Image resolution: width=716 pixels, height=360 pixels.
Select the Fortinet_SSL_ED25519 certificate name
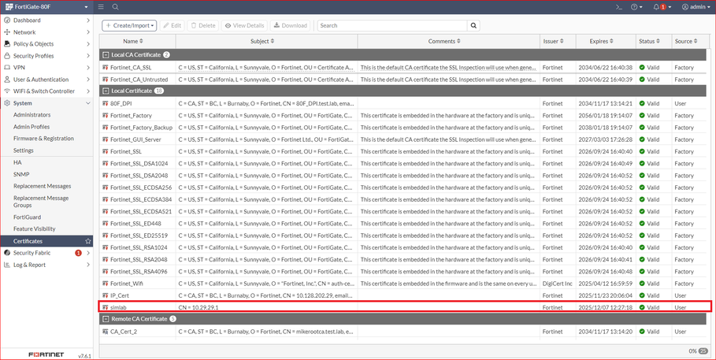139,236
